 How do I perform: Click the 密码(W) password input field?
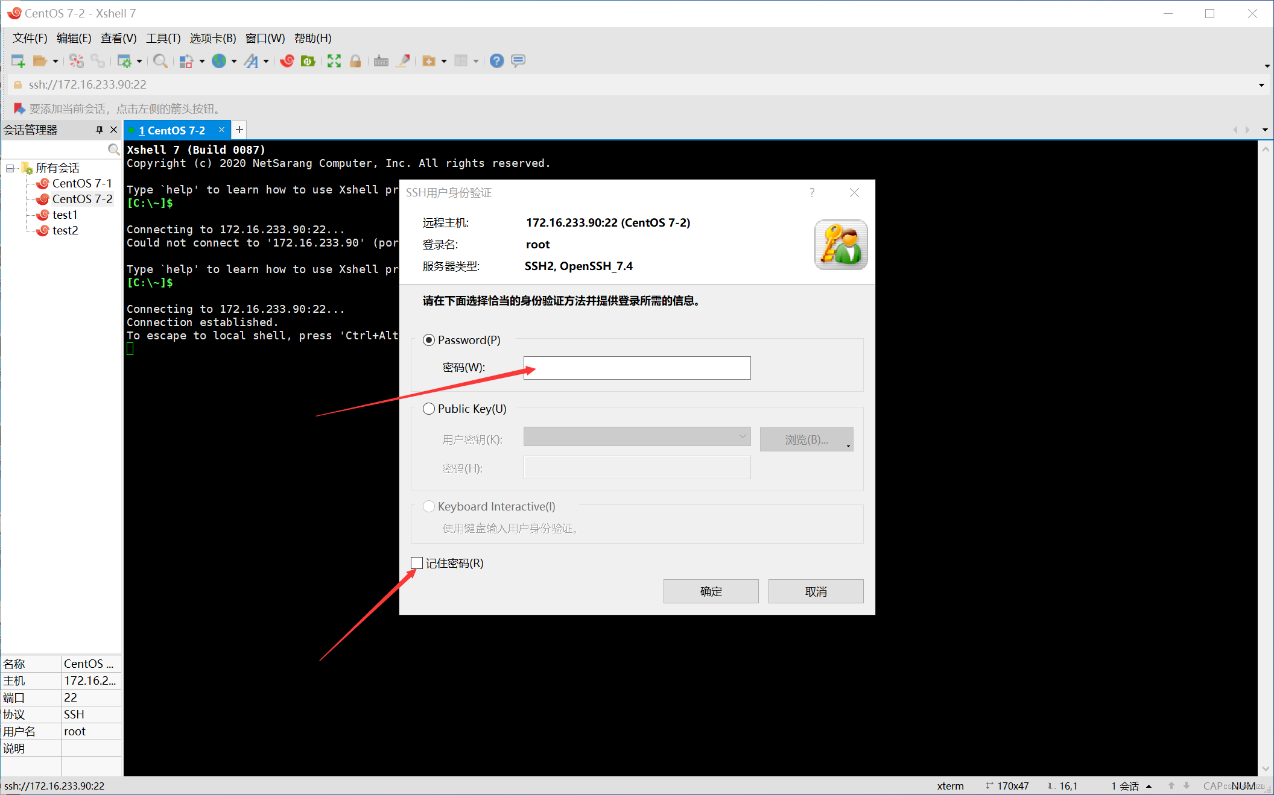[637, 368]
